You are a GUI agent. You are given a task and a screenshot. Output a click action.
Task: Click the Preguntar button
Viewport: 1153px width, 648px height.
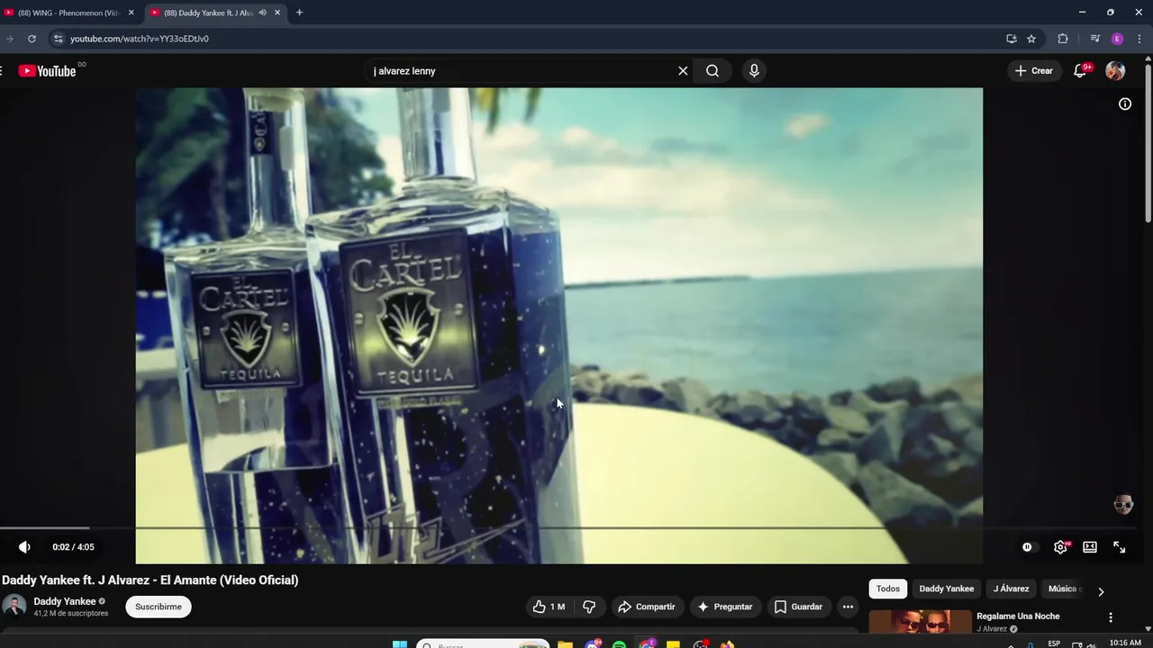click(x=725, y=607)
